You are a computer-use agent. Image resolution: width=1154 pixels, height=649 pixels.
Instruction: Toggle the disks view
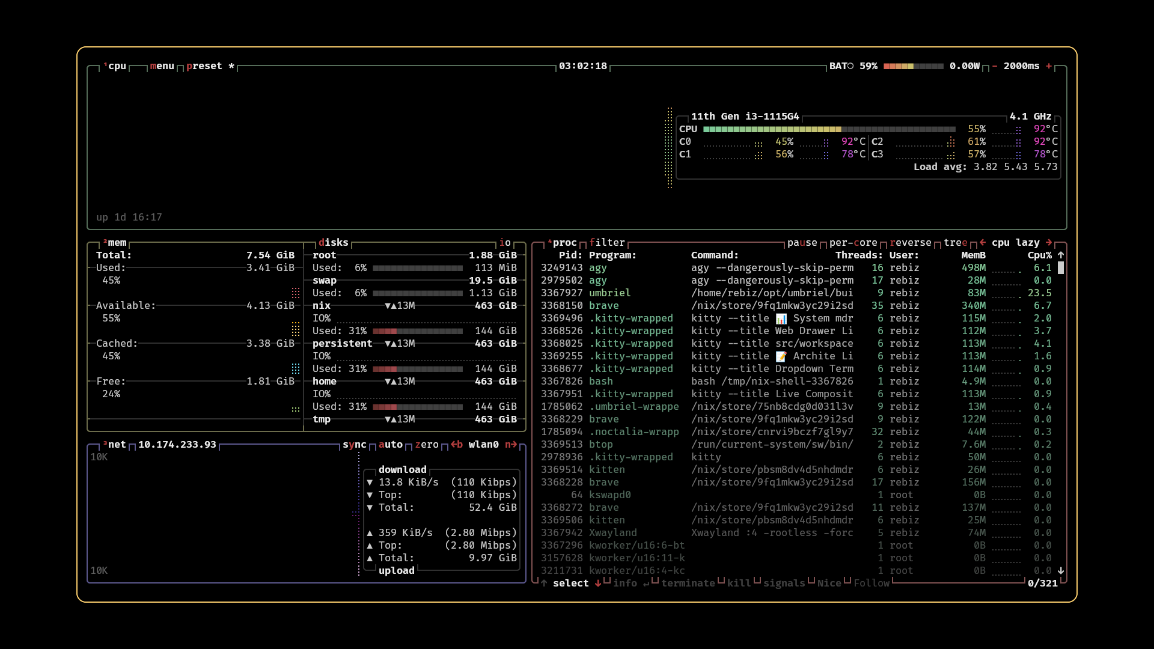pos(334,243)
